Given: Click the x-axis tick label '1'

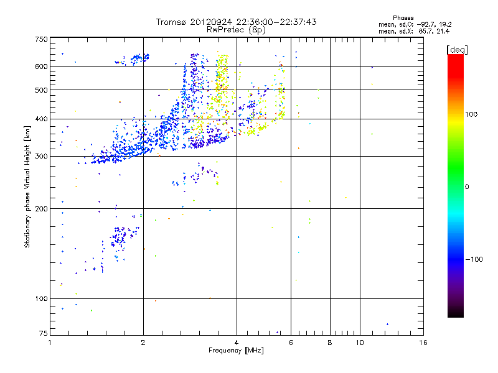Looking at the screenshot, I should (50, 343).
